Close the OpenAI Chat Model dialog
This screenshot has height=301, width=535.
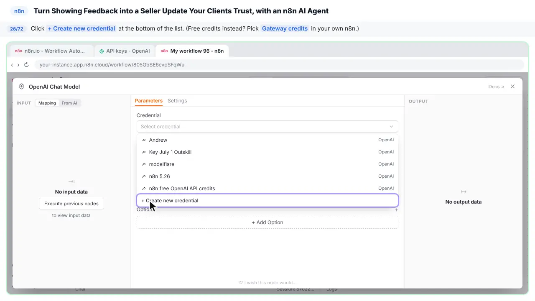(513, 87)
